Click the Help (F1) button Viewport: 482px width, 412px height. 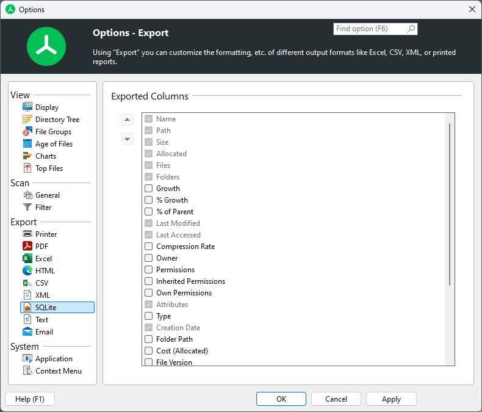pyautogui.click(x=30, y=399)
